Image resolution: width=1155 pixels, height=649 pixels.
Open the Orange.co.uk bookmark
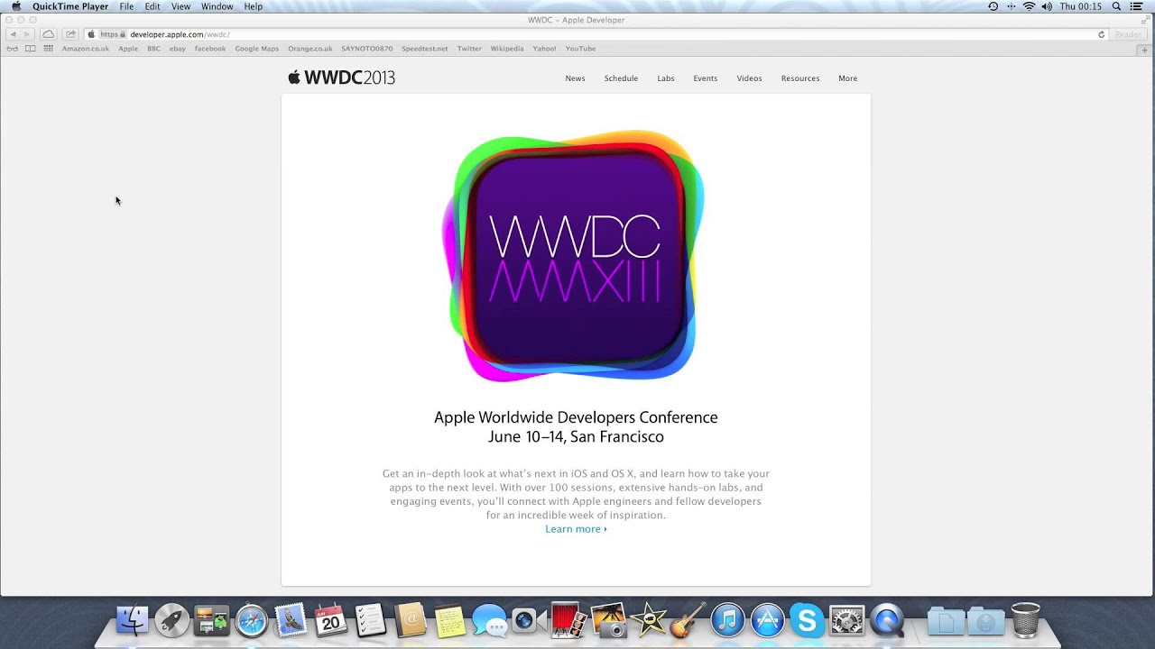pos(310,49)
